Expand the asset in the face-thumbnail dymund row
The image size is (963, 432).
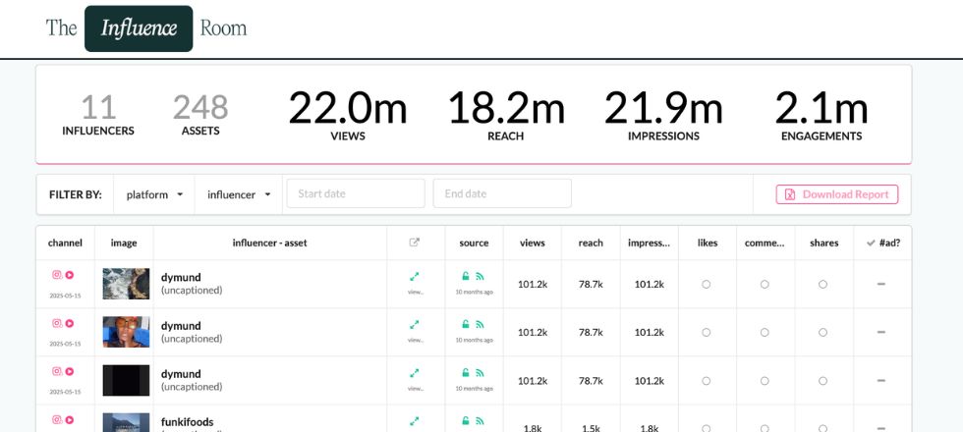click(415, 325)
